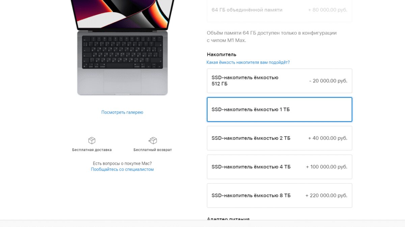Viewport: 405px width, 227px height.
Task: Select the 64 ГБ unified memory option
Action: [279, 10]
